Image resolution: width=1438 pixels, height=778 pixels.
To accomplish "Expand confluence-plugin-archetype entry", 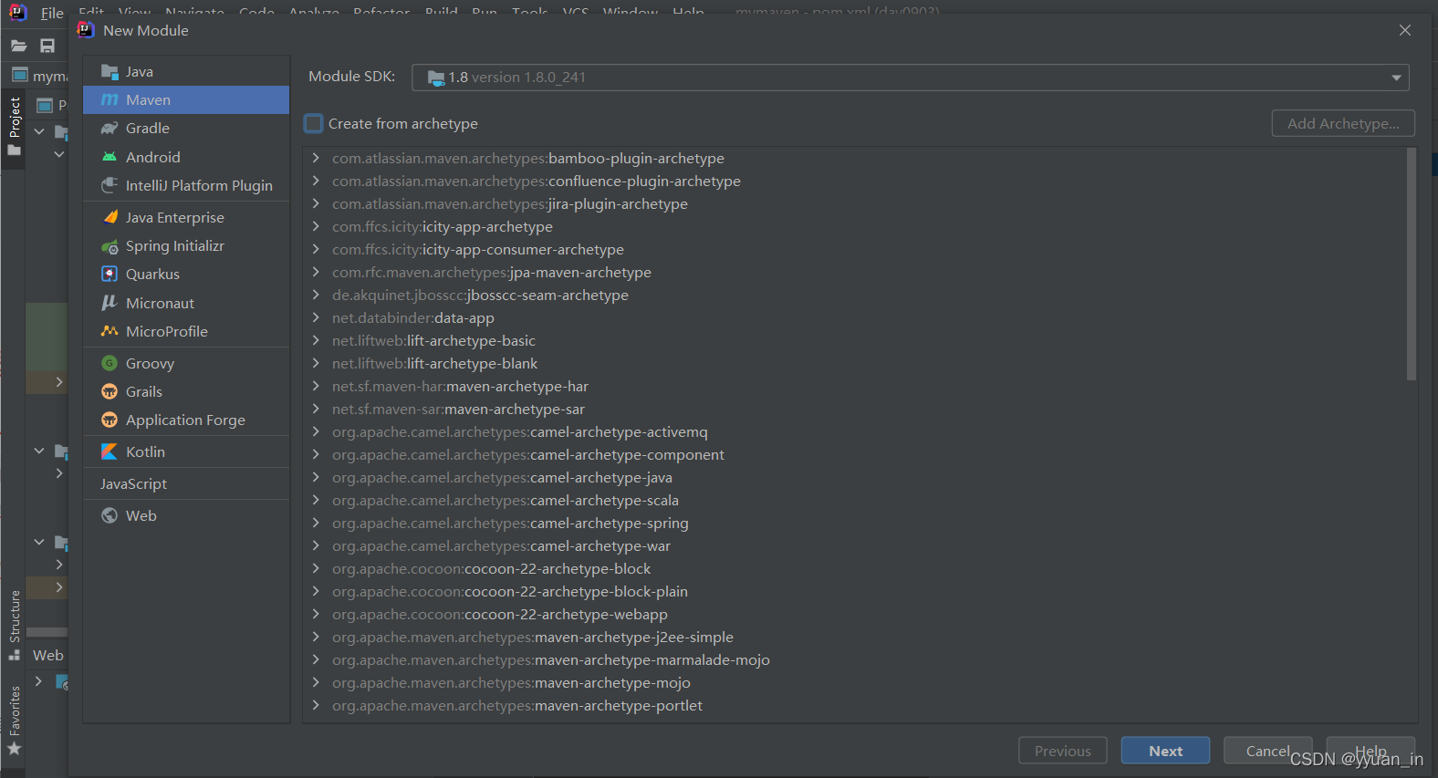I will pos(316,181).
